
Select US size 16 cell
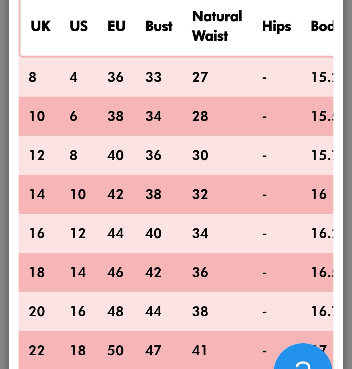coord(78,312)
